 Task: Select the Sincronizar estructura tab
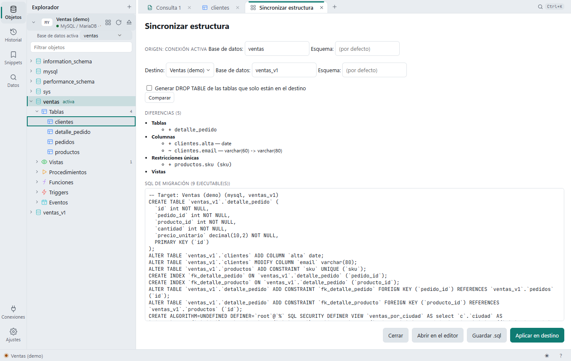pos(286,8)
